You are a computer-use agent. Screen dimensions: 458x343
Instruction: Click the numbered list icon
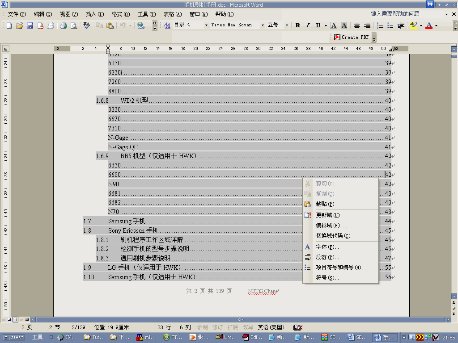381,25
